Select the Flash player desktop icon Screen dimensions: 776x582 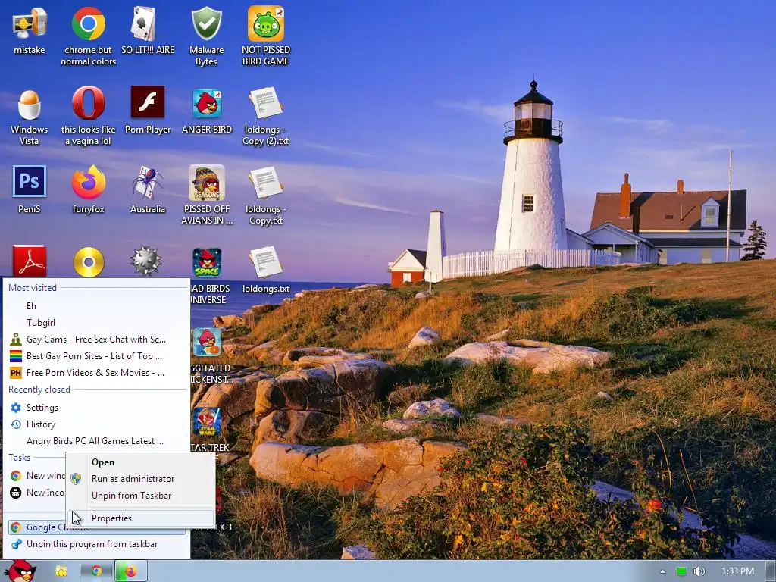148,102
